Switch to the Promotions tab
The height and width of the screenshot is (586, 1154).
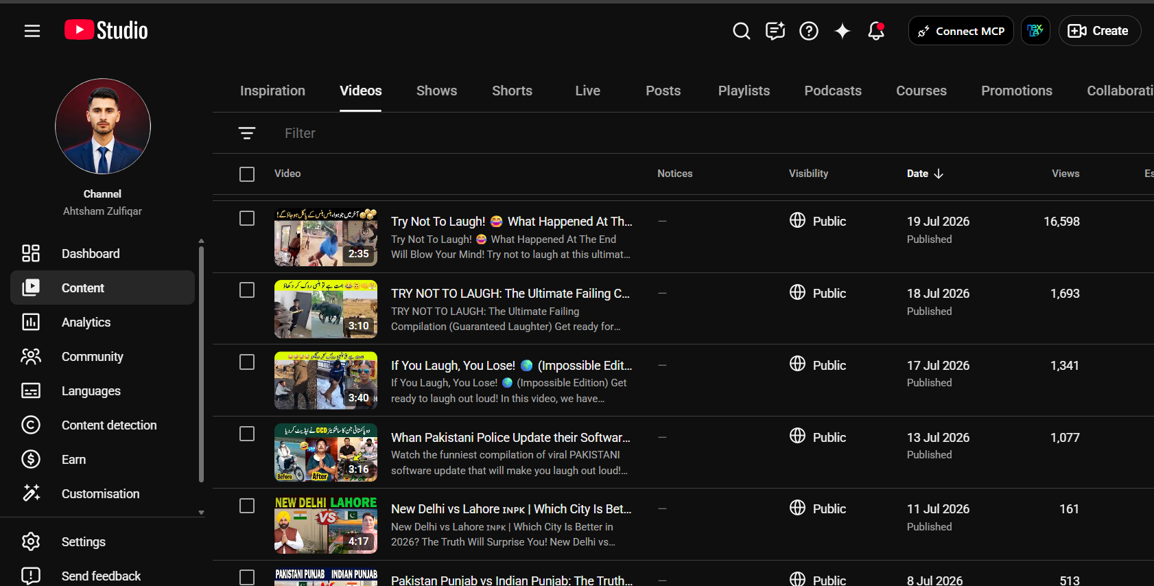(x=1017, y=91)
